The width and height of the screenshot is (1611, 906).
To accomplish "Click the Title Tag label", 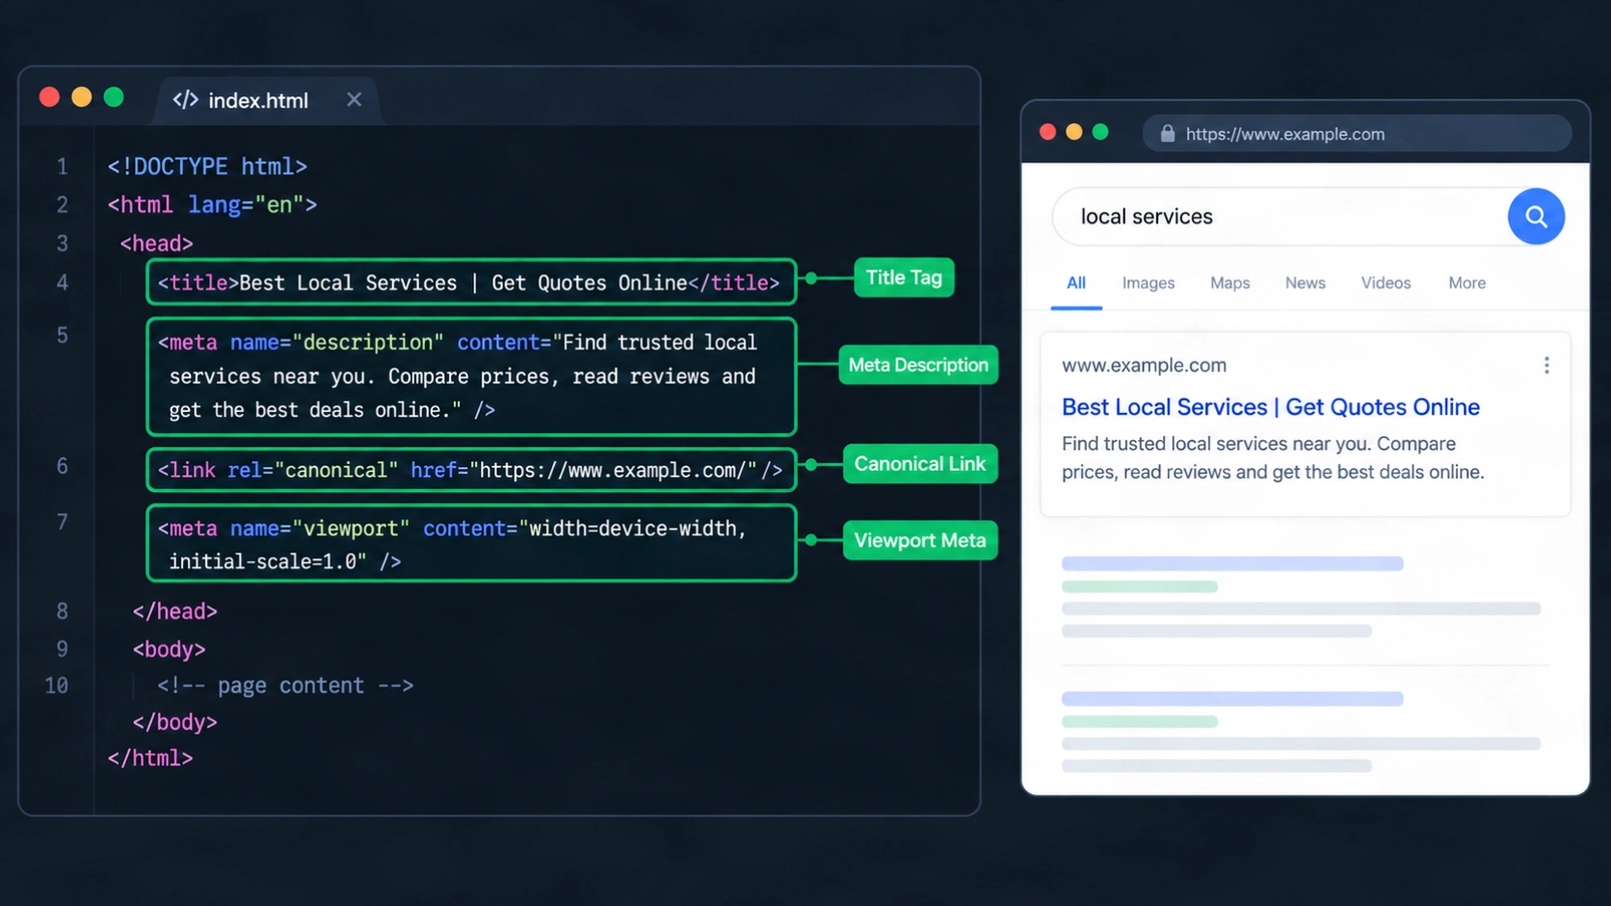I will tap(904, 277).
